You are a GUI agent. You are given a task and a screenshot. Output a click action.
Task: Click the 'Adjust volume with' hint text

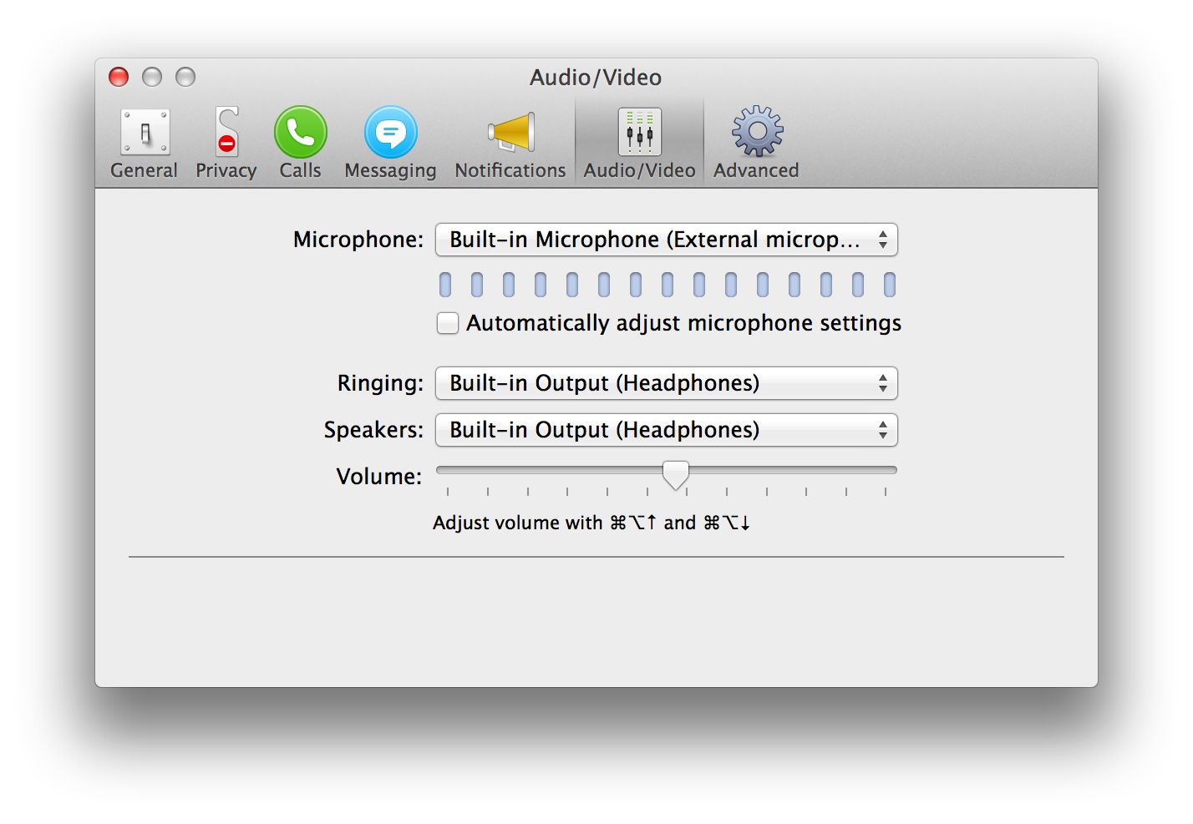[x=591, y=523]
